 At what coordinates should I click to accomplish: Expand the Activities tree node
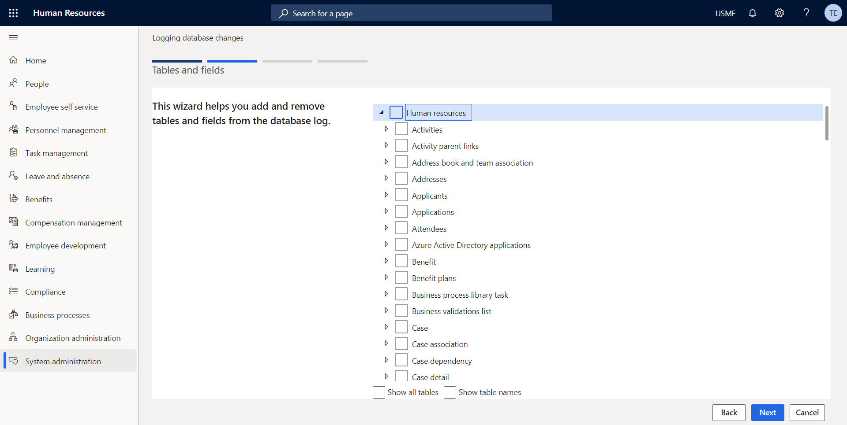386,129
